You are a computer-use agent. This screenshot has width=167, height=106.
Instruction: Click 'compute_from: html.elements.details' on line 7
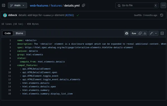tap(42, 62)
